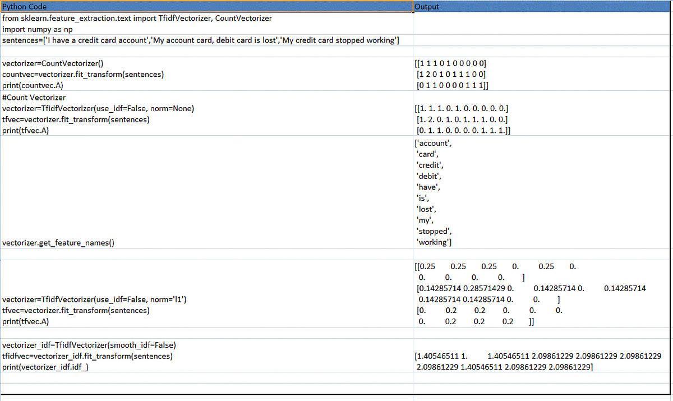The width and height of the screenshot is (673, 401).
Task: Click the print(countvec.A) code line
Action: tap(35, 85)
